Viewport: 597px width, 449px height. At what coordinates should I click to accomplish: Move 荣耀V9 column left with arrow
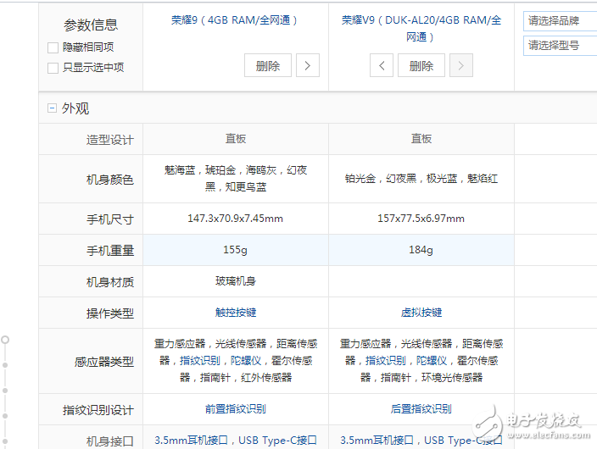382,65
